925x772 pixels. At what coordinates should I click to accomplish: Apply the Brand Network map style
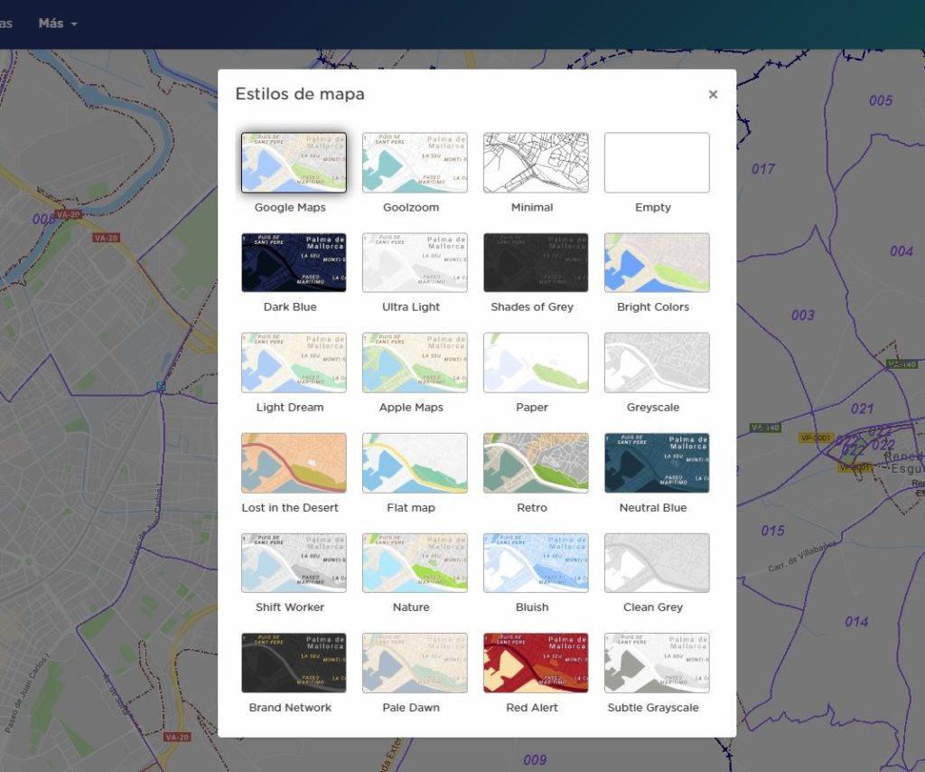pyautogui.click(x=294, y=663)
